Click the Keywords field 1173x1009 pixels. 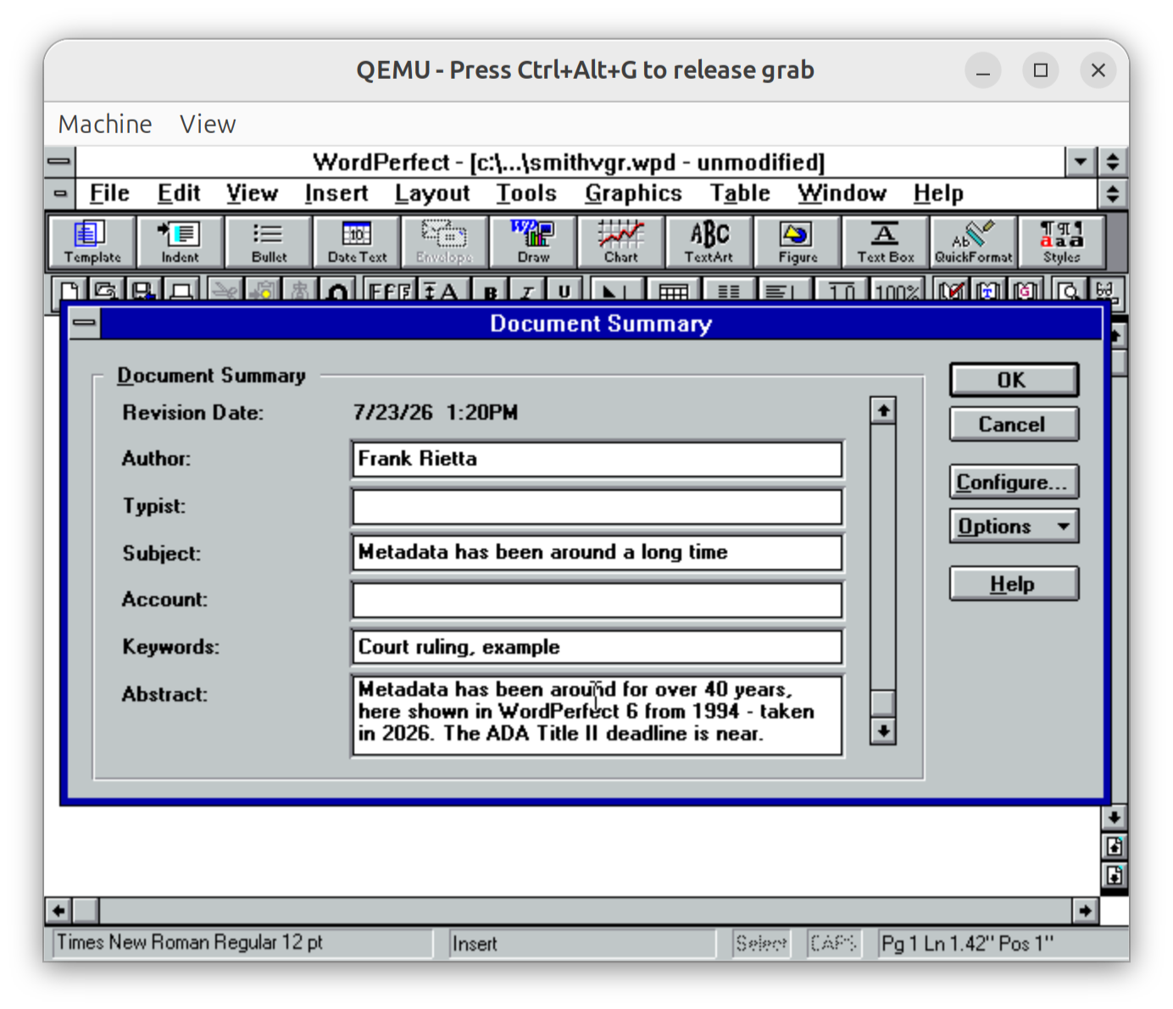(x=598, y=647)
